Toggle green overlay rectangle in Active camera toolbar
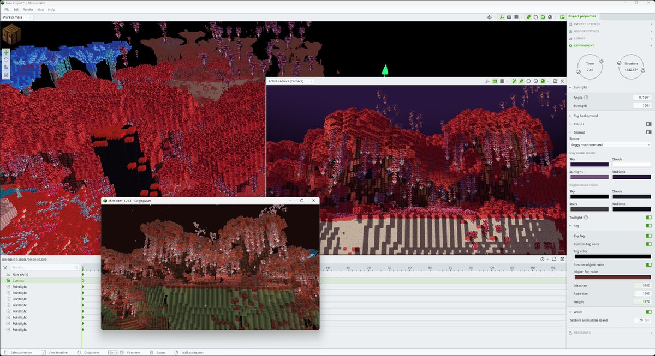655x356 pixels. click(x=495, y=81)
